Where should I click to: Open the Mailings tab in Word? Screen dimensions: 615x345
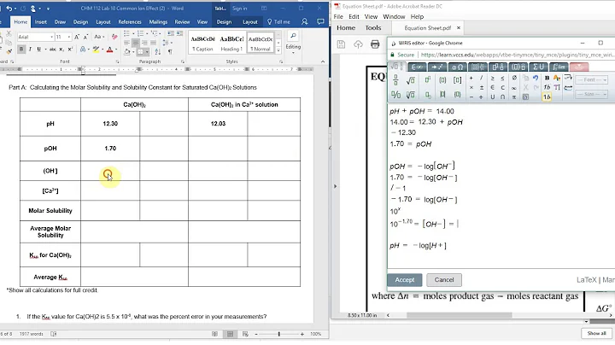[158, 22]
